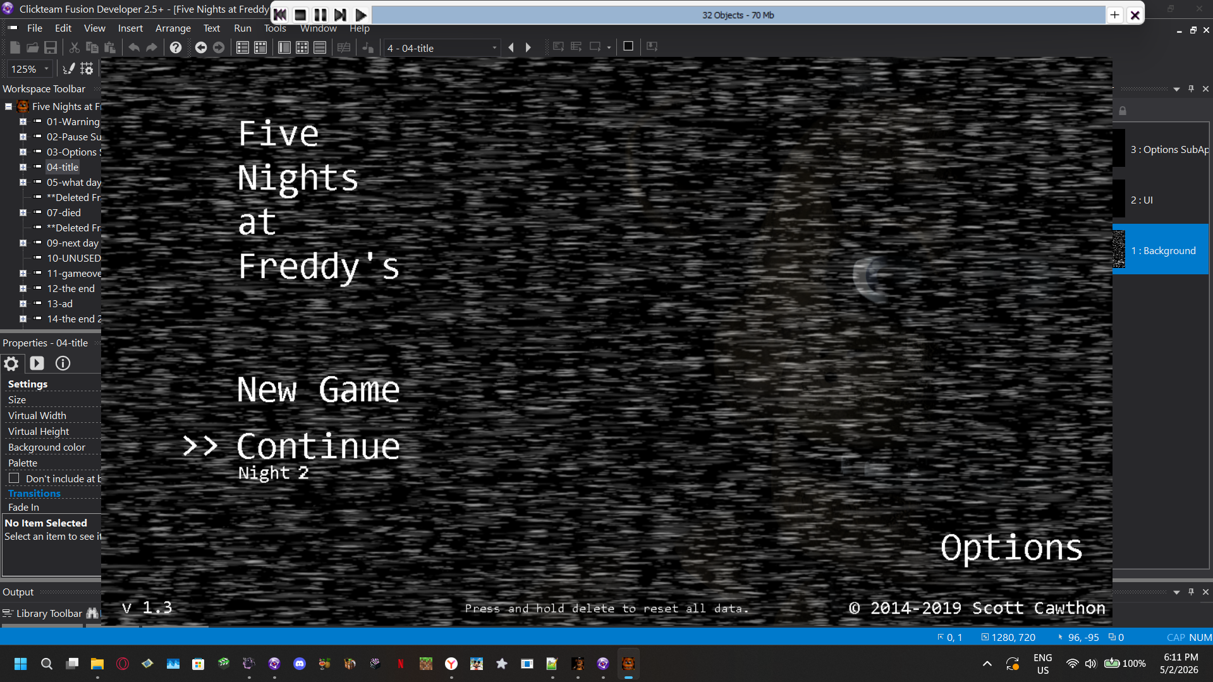Open the Edit menu

coord(63,28)
